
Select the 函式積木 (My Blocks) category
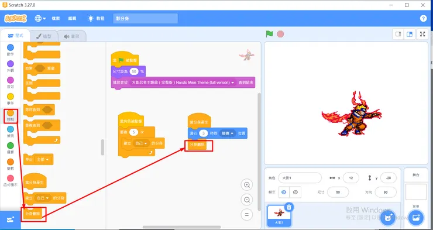point(10,180)
